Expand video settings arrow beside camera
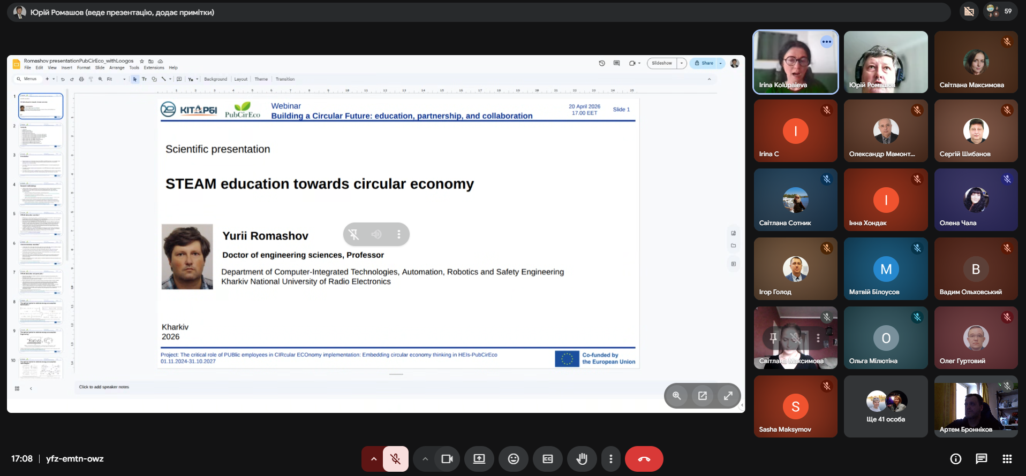Screen dimensions: 1026x476 pyautogui.click(x=425, y=459)
